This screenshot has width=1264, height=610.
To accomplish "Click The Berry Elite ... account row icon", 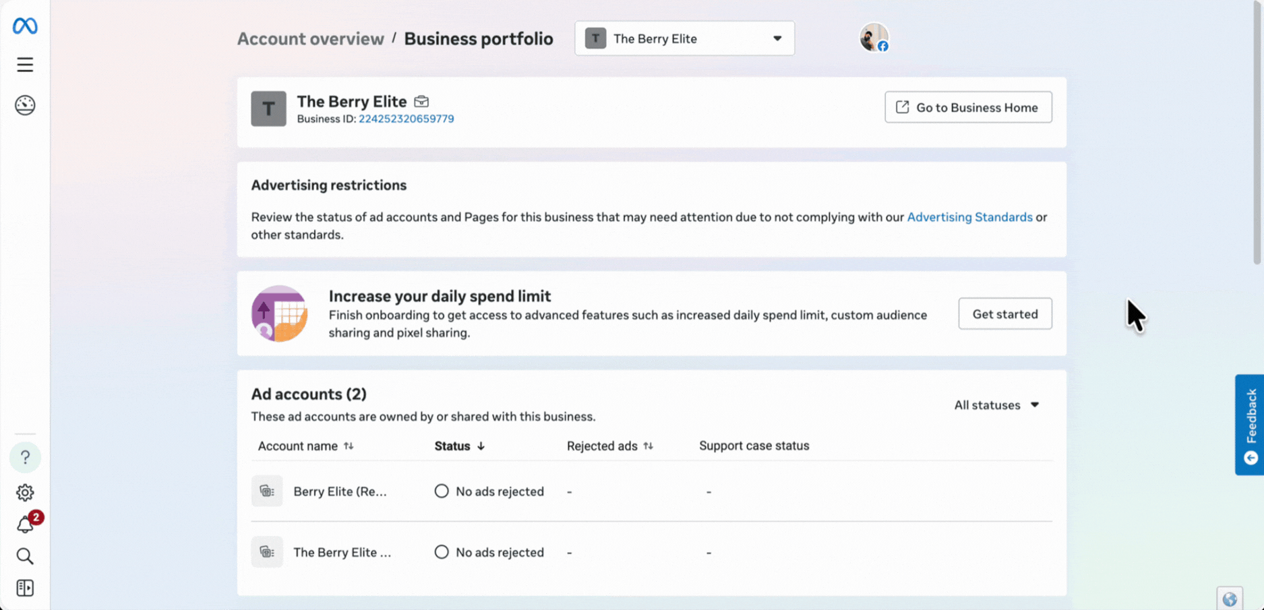I will (267, 552).
